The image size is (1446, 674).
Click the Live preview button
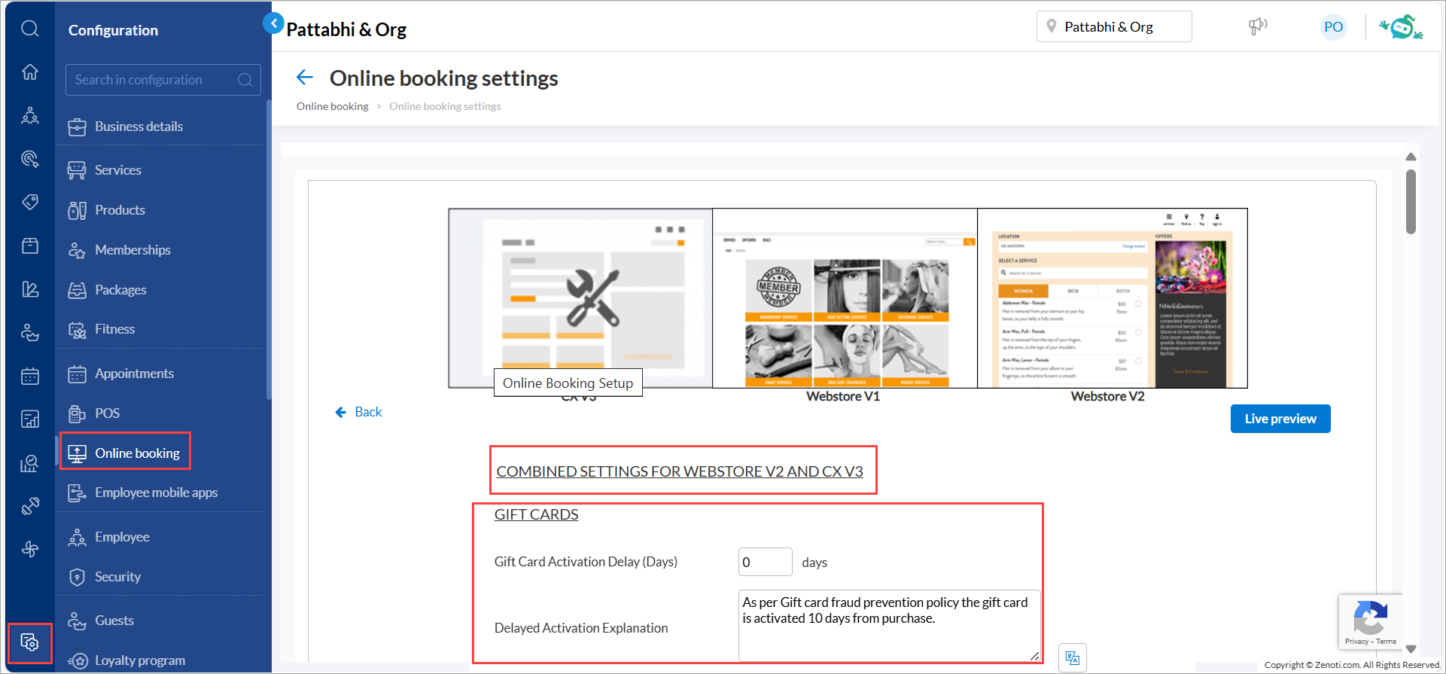click(1280, 419)
